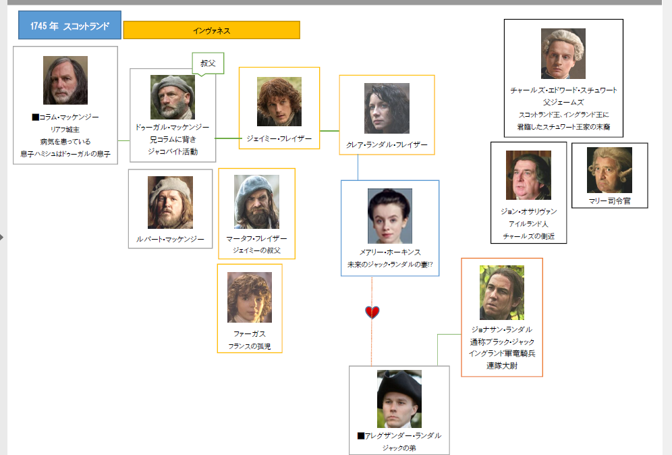
Task: Select the line '君臨したスチュワート王家の末裔'
Action: click(x=563, y=126)
